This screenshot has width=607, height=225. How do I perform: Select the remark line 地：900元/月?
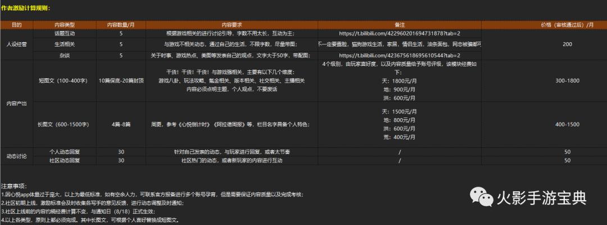[x=400, y=89]
